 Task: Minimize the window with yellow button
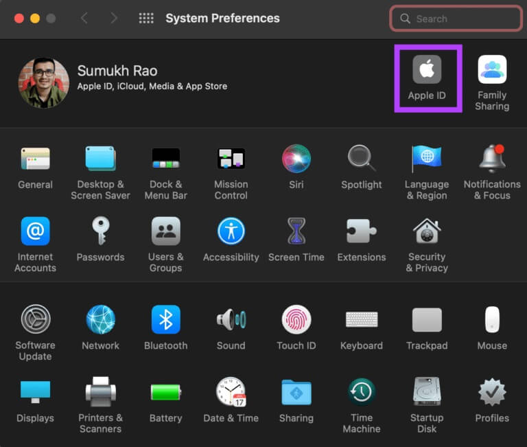pyautogui.click(x=35, y=18)
